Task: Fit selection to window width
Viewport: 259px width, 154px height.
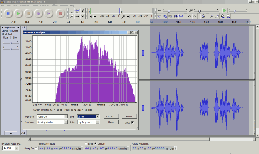Action: [223, 16]
